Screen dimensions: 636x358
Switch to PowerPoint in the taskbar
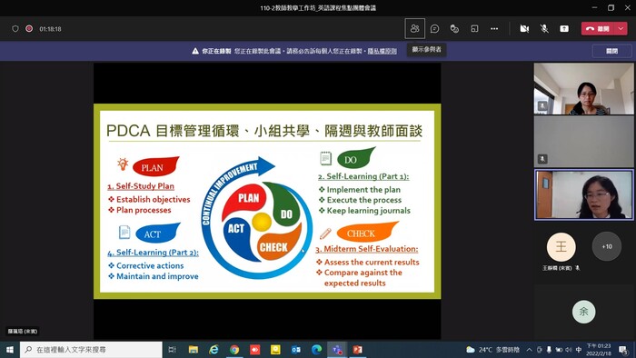[x=357, y=350]
